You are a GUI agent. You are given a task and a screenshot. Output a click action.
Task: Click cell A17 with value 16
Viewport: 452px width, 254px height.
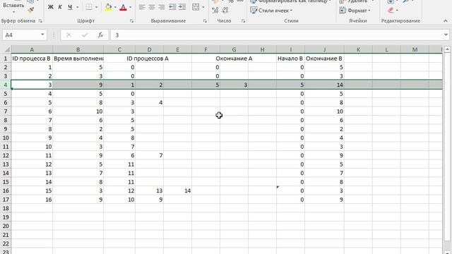(x=32, y=200)
